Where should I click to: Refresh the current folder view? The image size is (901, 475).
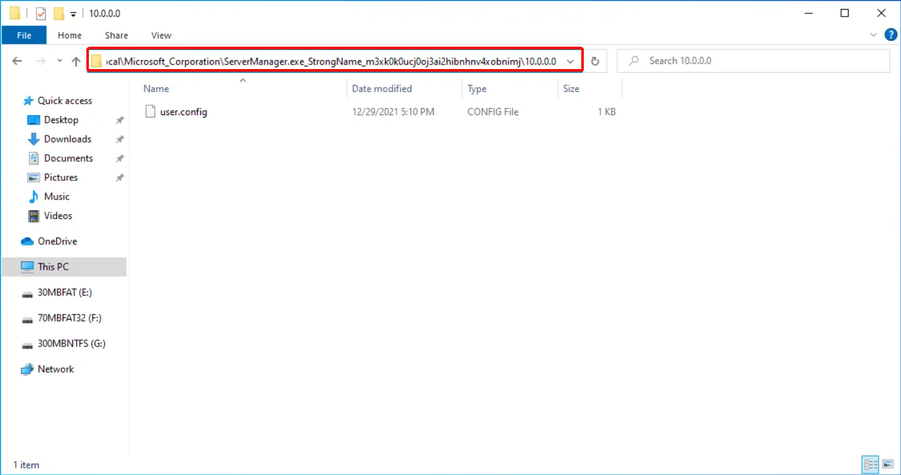click(595, 61)
